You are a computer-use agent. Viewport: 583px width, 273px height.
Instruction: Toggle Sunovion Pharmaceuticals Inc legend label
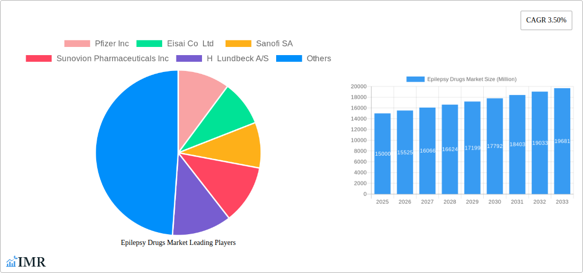(x=113, y=58)
